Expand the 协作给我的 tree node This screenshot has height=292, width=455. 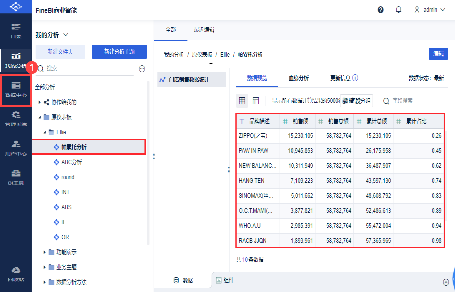(40, 102)
